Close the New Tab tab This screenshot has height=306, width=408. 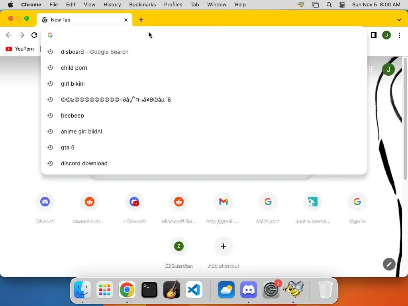click(126, 20)
